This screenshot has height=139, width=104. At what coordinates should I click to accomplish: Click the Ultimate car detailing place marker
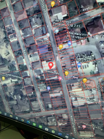click(73, 99)
